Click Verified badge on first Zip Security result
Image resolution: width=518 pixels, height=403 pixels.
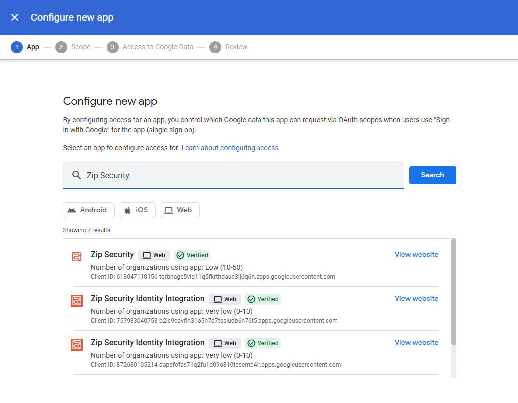(192, 255)
